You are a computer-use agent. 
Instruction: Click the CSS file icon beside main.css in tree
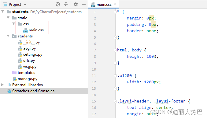click(x=25, y=30)
